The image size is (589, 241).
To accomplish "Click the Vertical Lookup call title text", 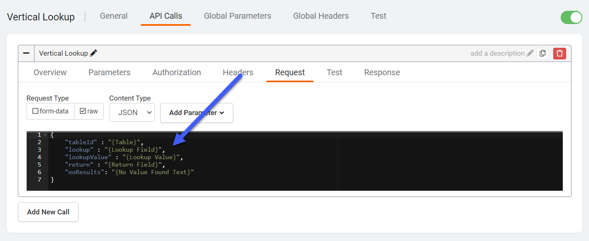I will pyautogui.click(x=63, y=53).
